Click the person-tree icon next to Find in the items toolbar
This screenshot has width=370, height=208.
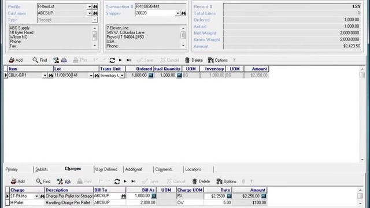pyautogui.click(x=56, y=60)
